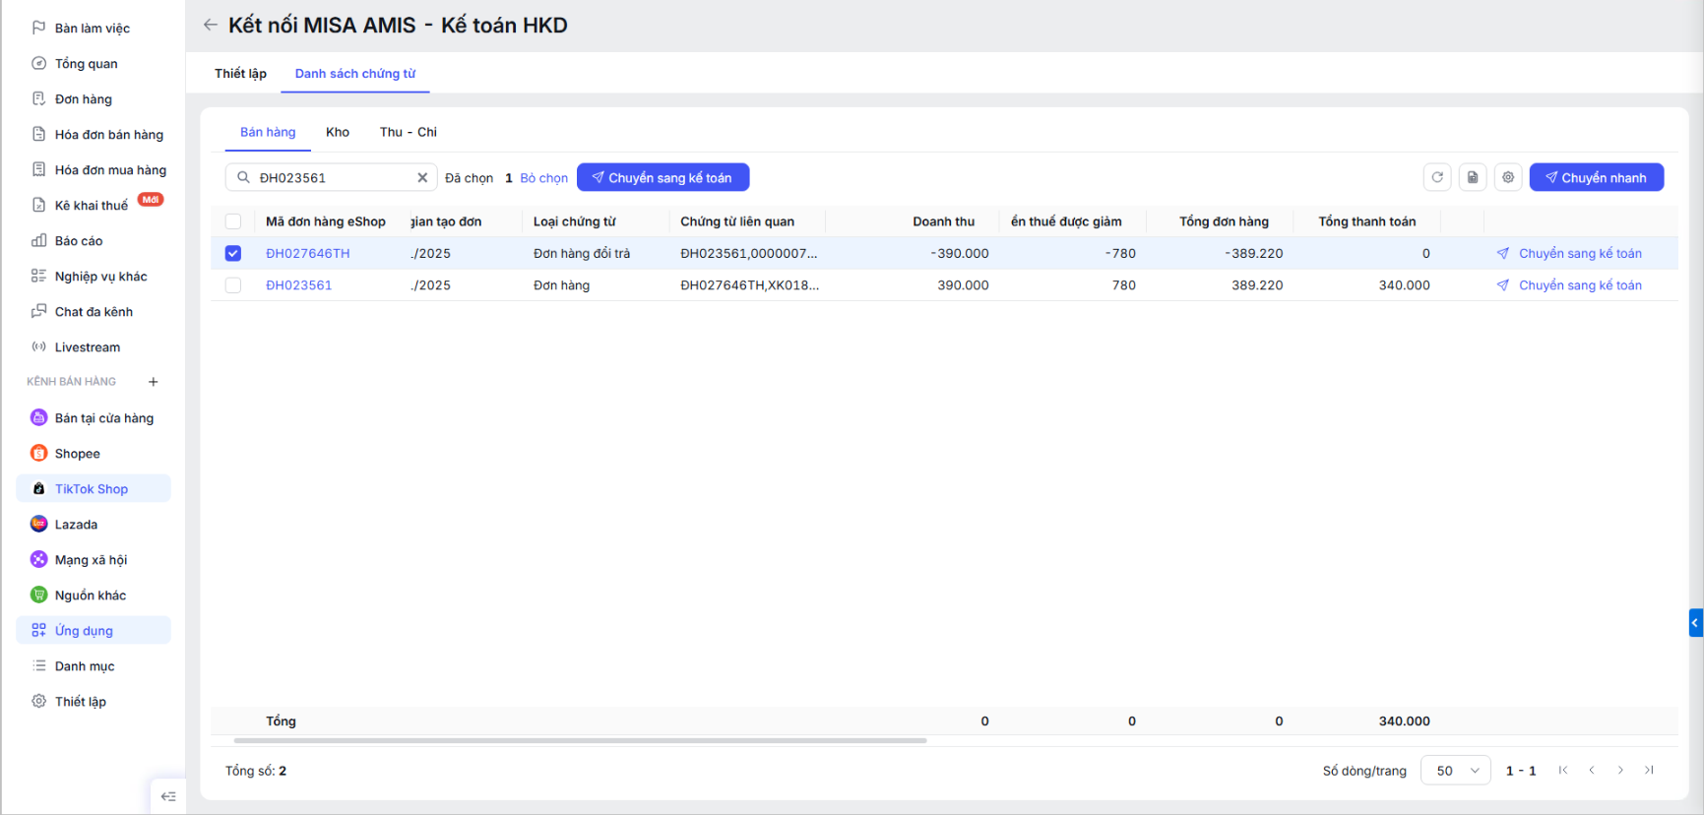Click the TikTok Shop channel icon

click(x=38, y=488)
